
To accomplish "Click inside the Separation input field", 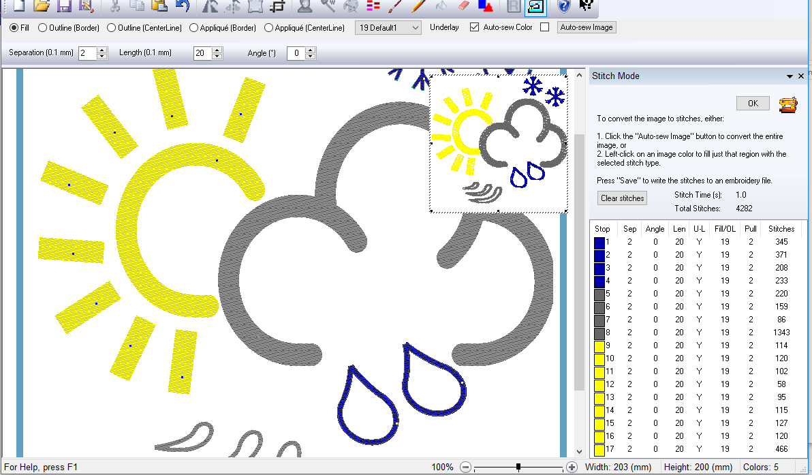I will pos(87,53).
